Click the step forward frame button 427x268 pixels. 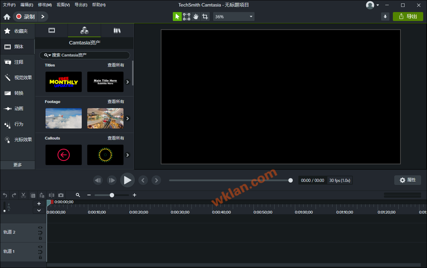pyautogui.click(x=112, y=180)
